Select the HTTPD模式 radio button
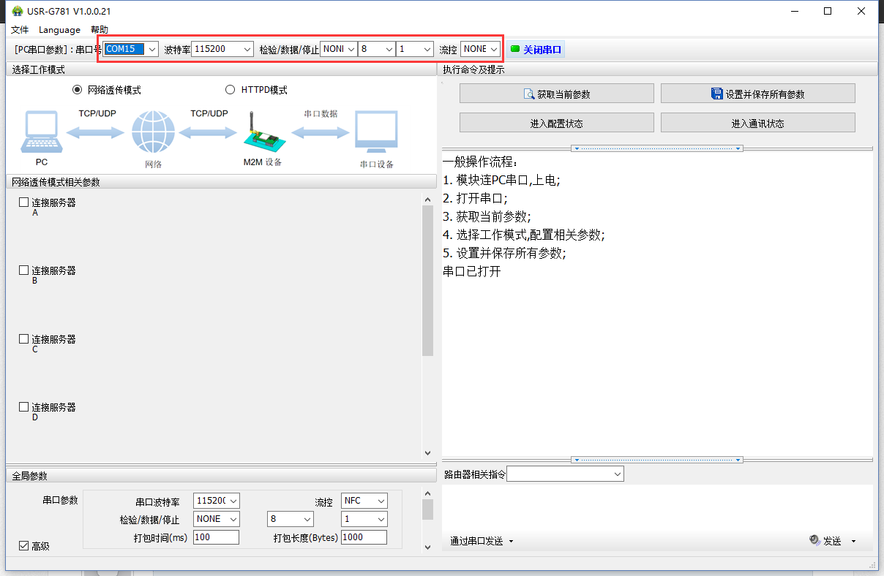The width and height of the screenshot is (884, 576). pyautogui.click(x=231, y=90)
